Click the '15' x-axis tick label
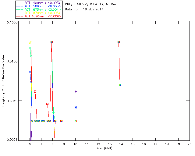Image resolution: width=195 pixels, height=156 pixels. pos(133,144)
